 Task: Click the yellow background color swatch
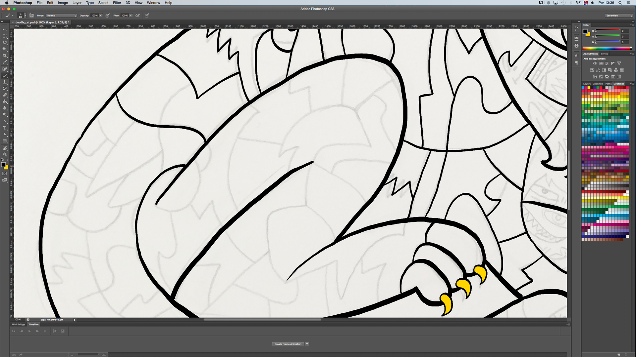coord(6,167)
